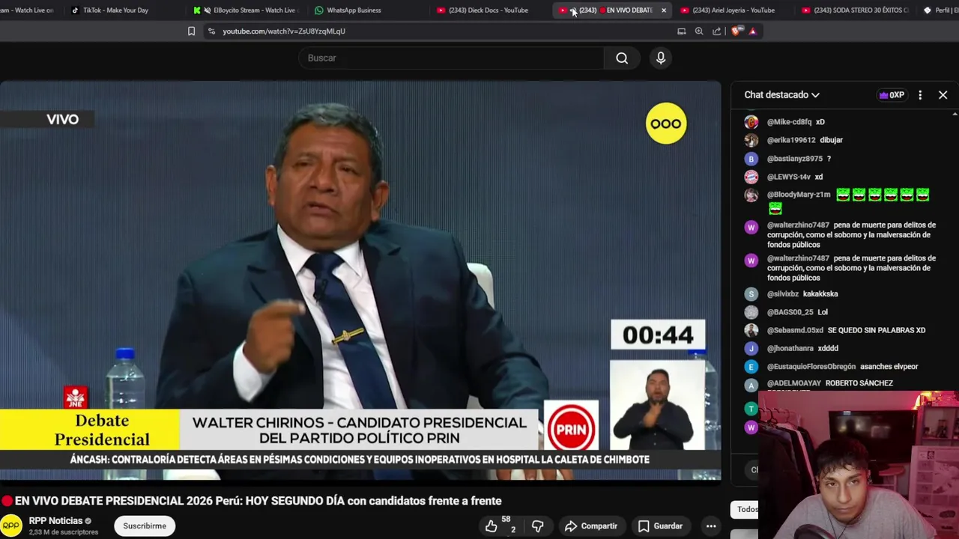Subscribe to RPP Noticias with Suscribirme
The height and width of the screenshot is (539, 959).
(145, 526)
